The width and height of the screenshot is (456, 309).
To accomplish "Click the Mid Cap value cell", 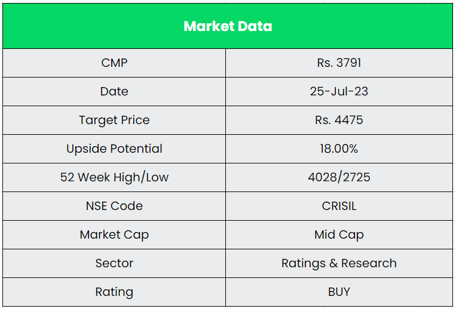I will point(339,234).
